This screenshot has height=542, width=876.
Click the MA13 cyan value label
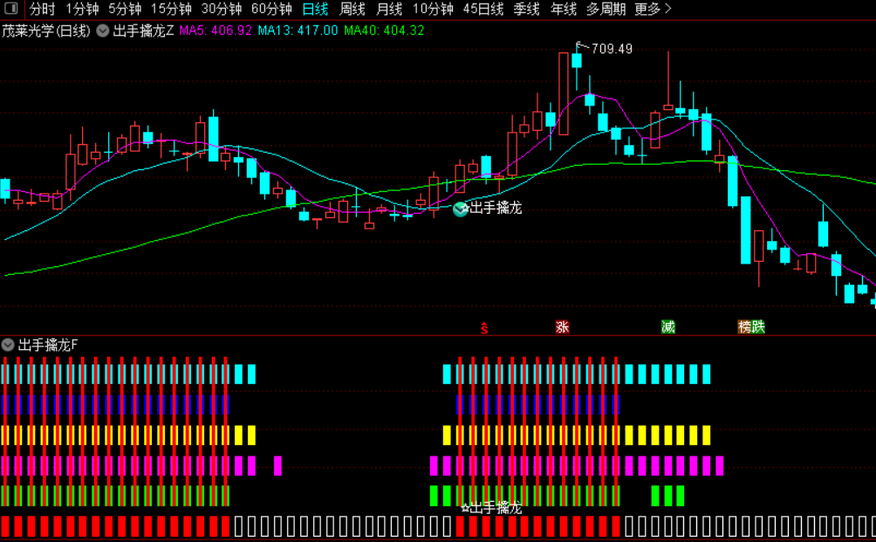(298, 31)
